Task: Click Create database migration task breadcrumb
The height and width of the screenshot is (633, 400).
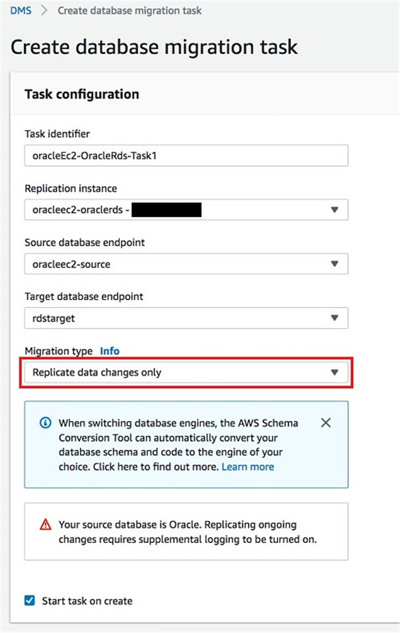Action: coord(129,10)
